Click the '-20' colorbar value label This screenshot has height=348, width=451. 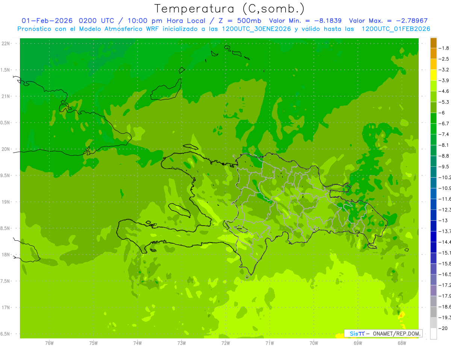click(444, 328)
